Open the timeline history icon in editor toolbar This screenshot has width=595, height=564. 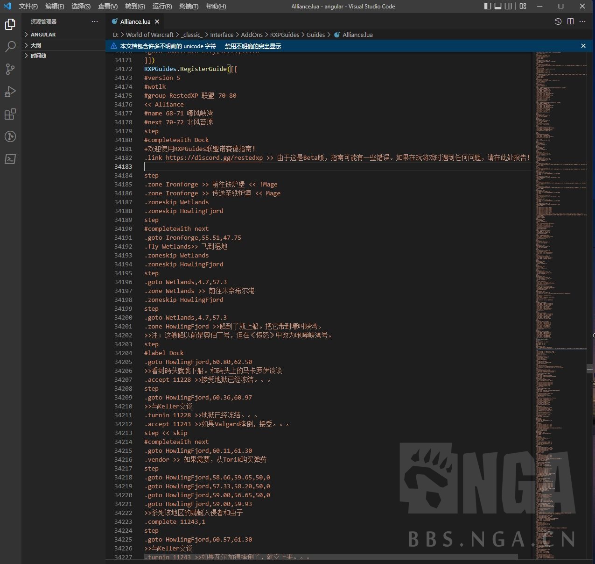click(558, 21)
